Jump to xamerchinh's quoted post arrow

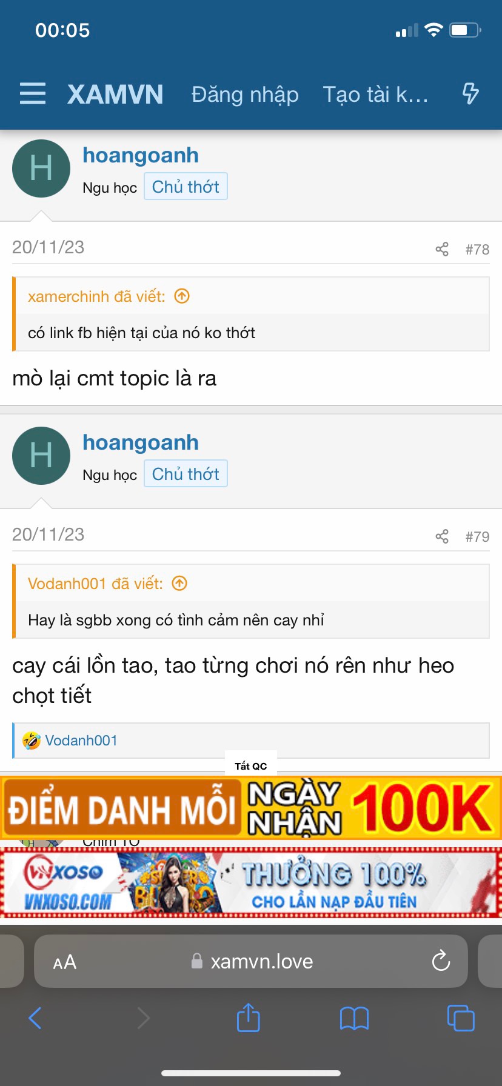182,296
